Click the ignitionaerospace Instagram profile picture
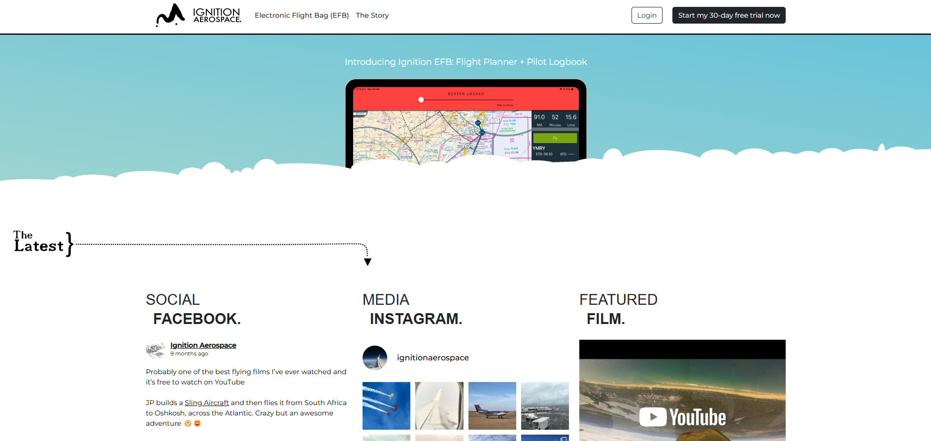 375,358
